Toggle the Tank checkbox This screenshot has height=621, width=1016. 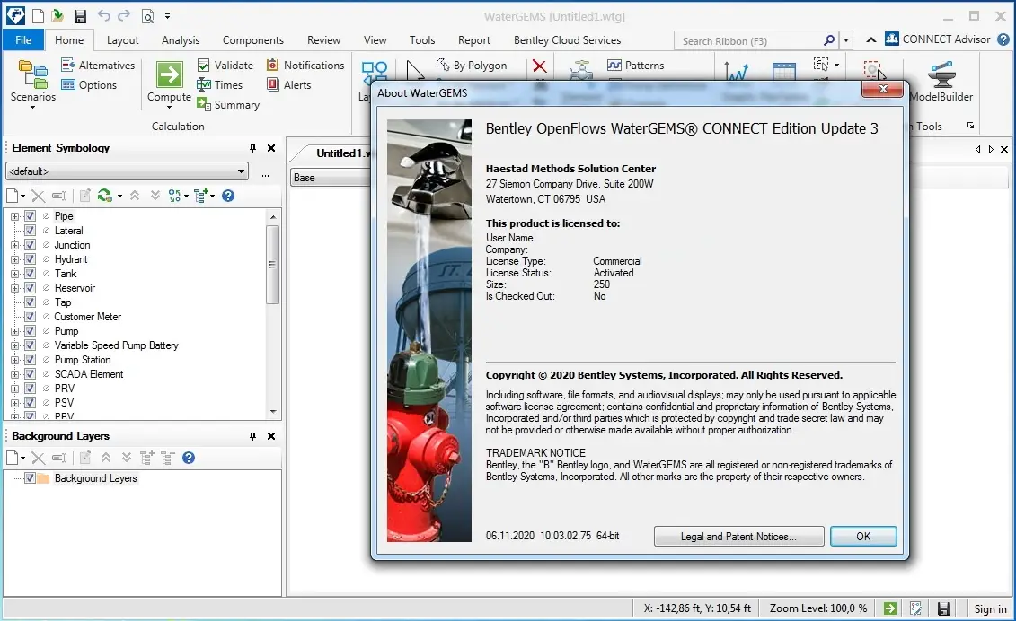[x=30, y=274]
